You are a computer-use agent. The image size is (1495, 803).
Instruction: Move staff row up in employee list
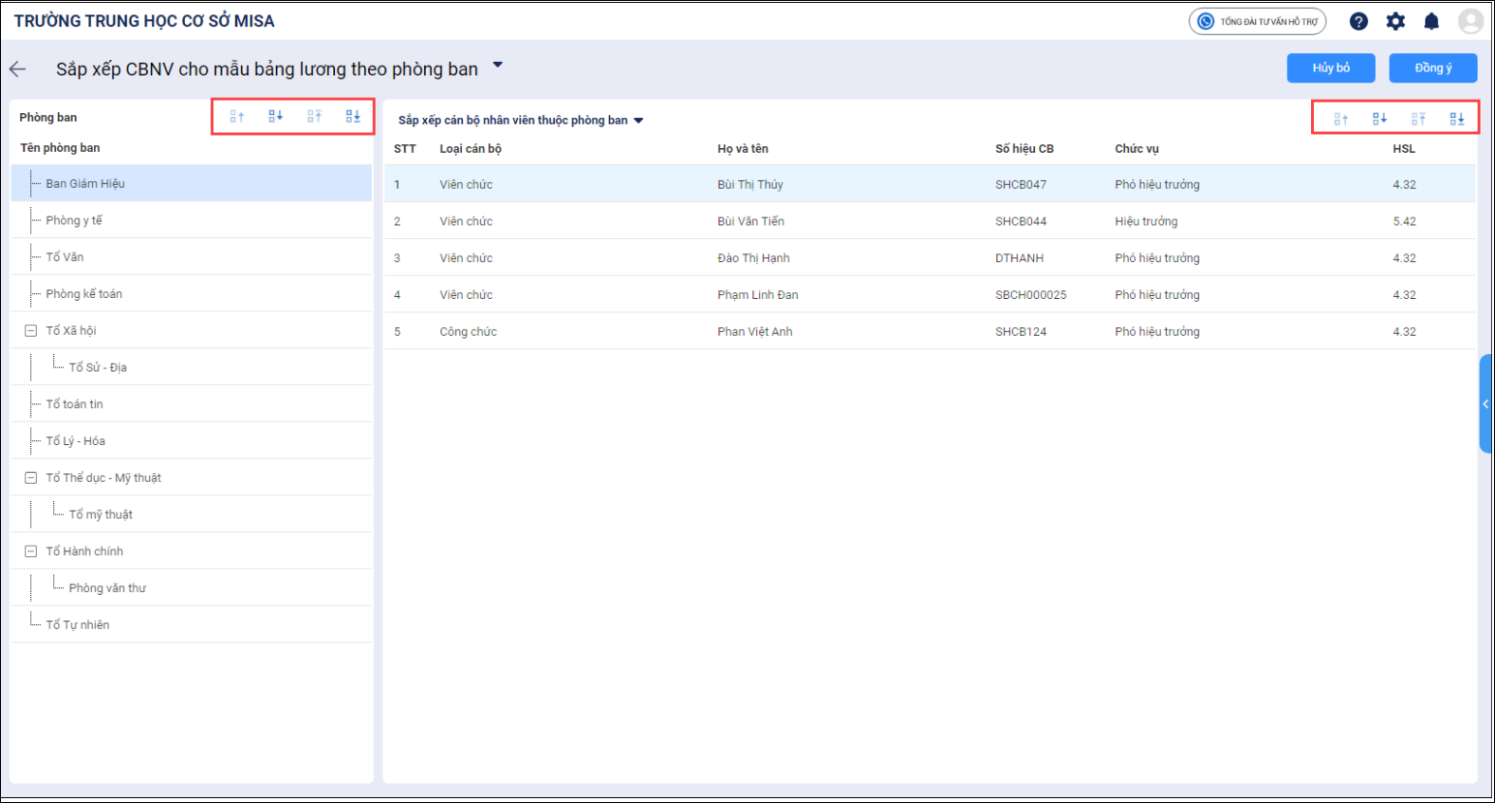click(1341, 119)
